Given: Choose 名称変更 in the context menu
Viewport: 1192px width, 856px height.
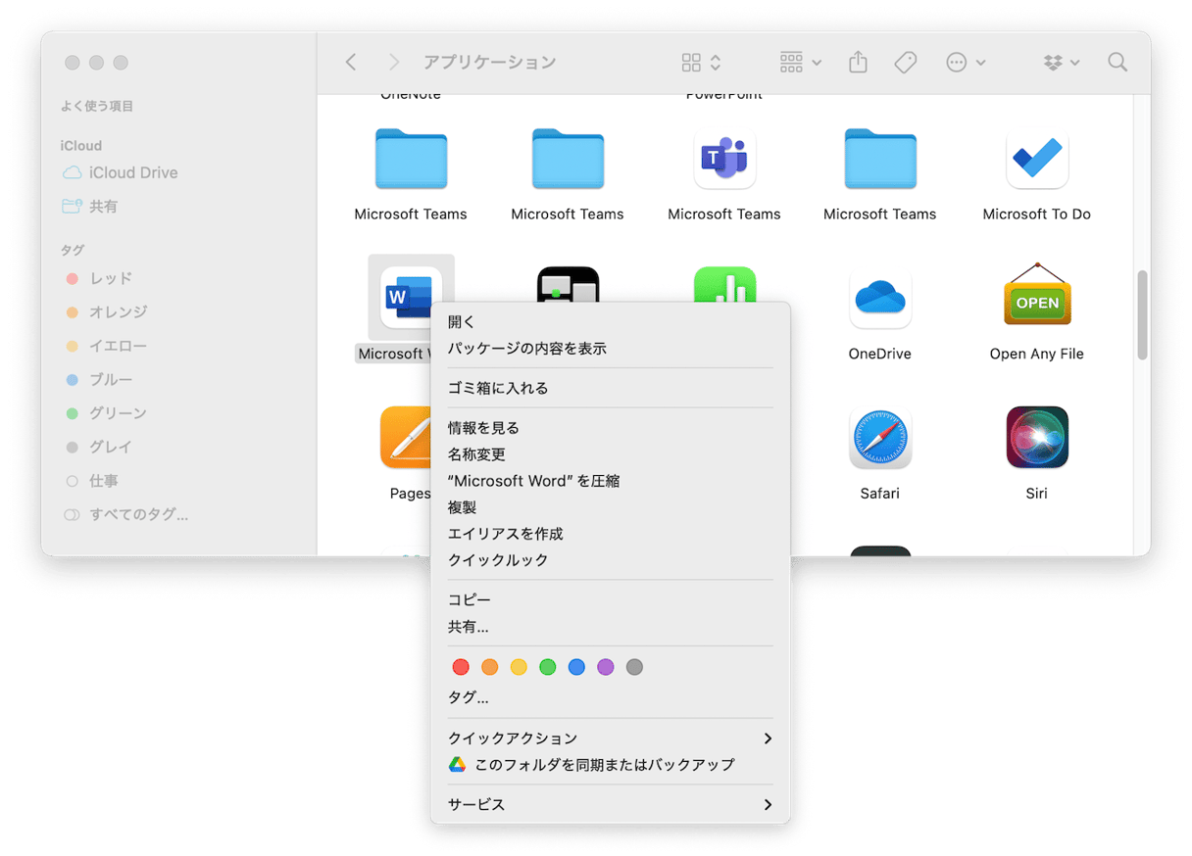Looking at the screenshot, I should pos(476,454).
